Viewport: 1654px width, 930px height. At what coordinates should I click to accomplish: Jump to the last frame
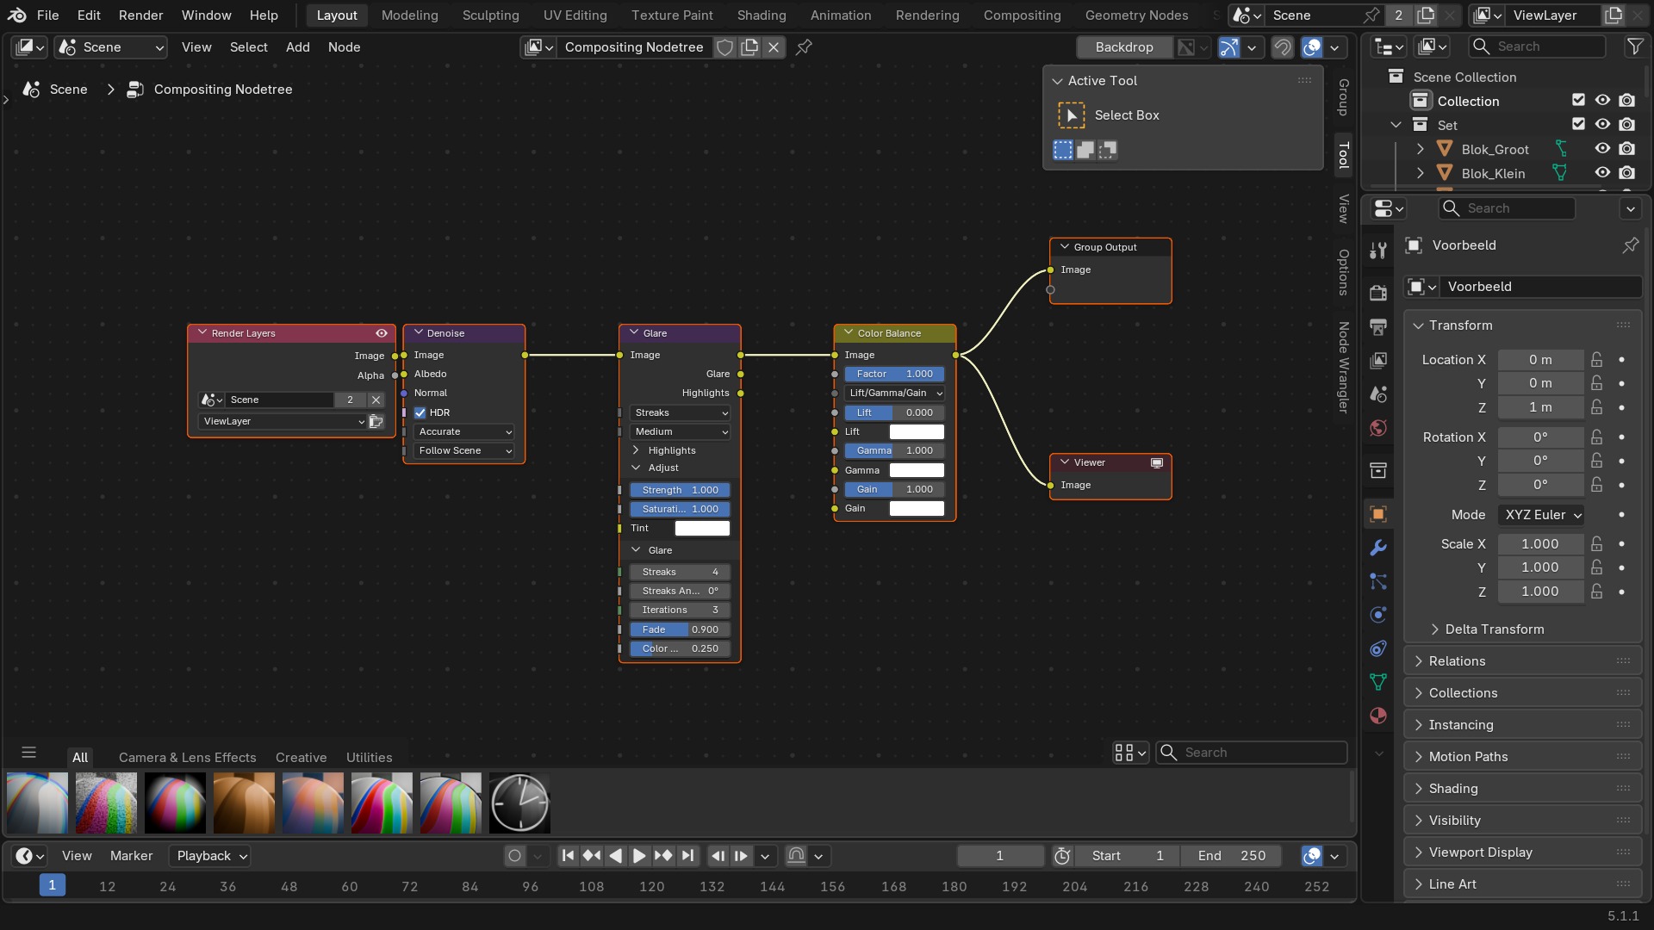[x=687, y=856]
